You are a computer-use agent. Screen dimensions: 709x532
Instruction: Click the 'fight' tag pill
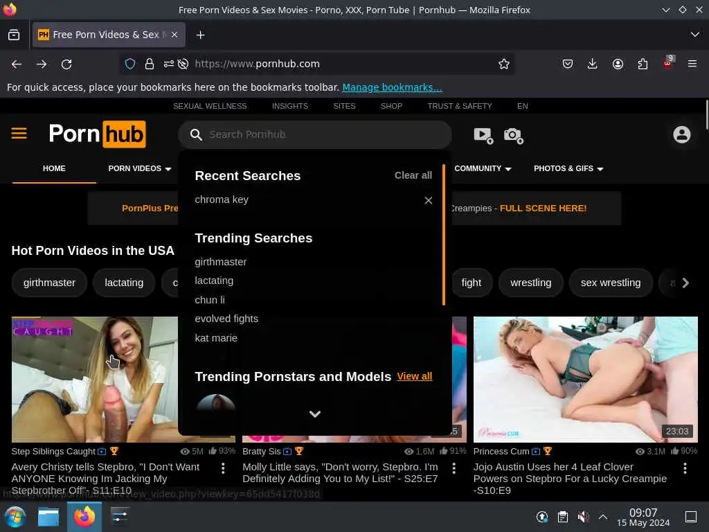[x=471, y=283]
